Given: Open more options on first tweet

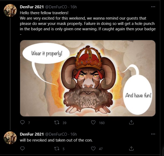Looking at the screenshot, I should pyautogui.click(x=153, y=7).
